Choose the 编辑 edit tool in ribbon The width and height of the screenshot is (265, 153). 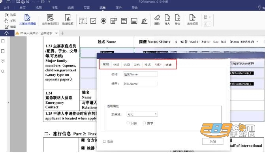(x=10, y=27)
